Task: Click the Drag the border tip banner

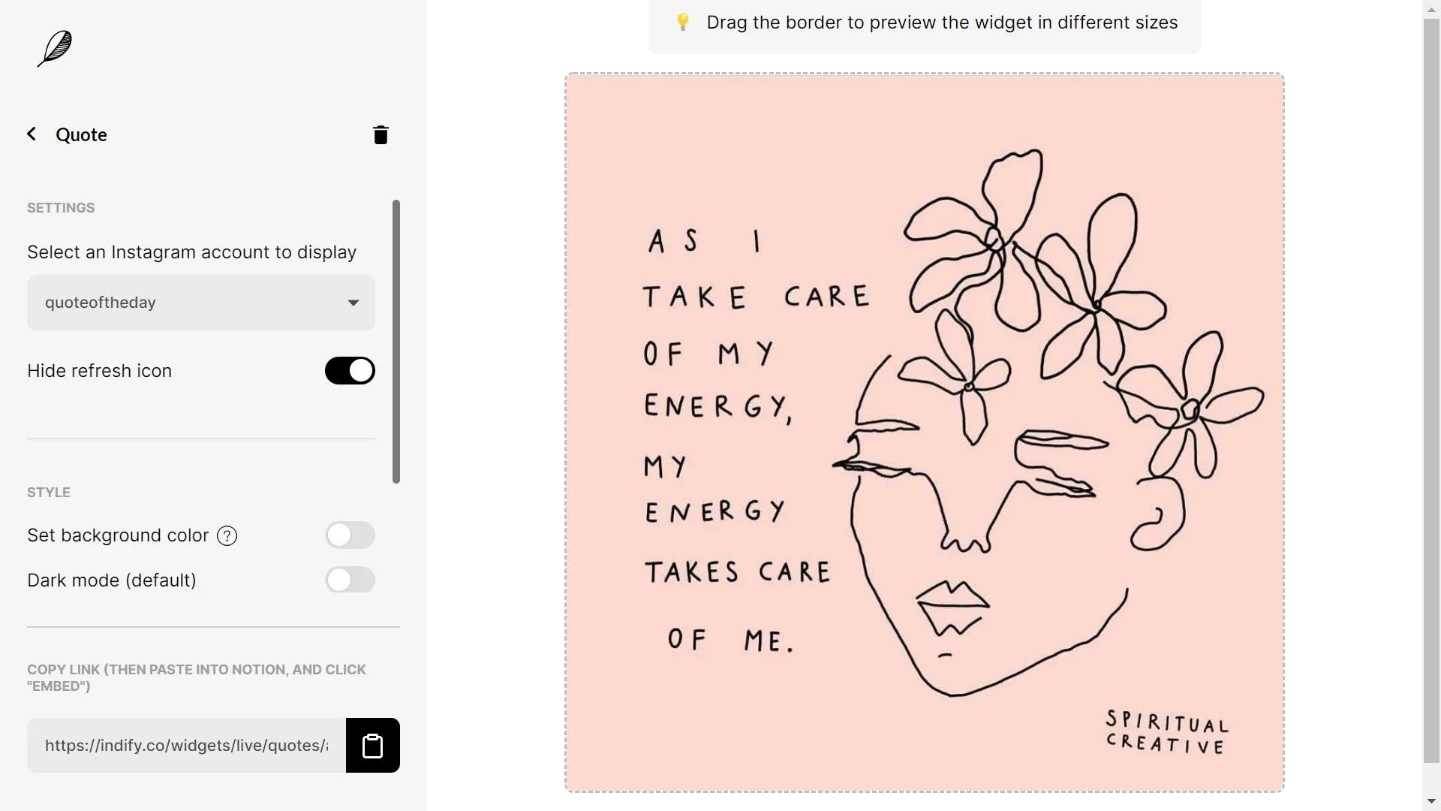Action: 923,23
